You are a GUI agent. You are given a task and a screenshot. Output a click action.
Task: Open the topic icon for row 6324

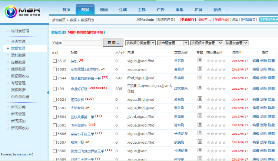[200, 99]
